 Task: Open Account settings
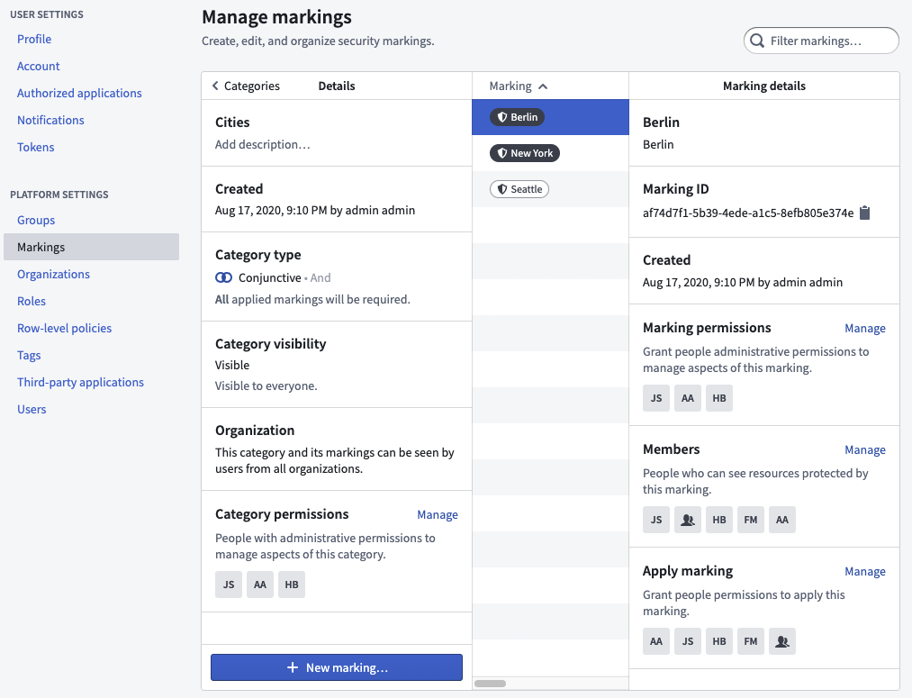(39, 67)
